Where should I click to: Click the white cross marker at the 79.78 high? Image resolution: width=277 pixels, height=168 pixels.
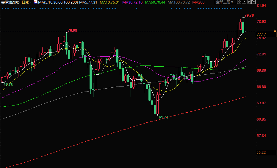pos(243,18)
